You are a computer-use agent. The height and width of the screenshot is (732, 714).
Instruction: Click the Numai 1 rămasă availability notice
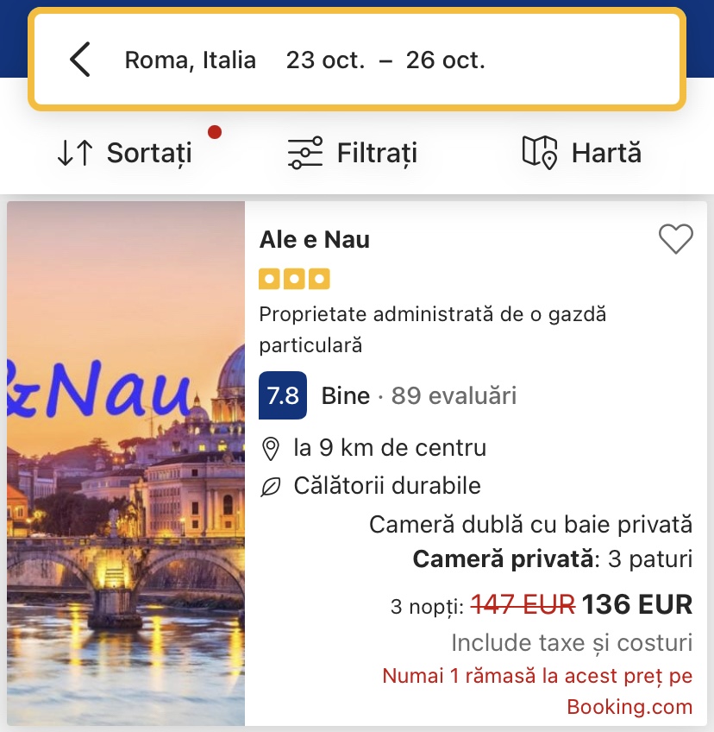pyautogui.click(x=537, y=676)
